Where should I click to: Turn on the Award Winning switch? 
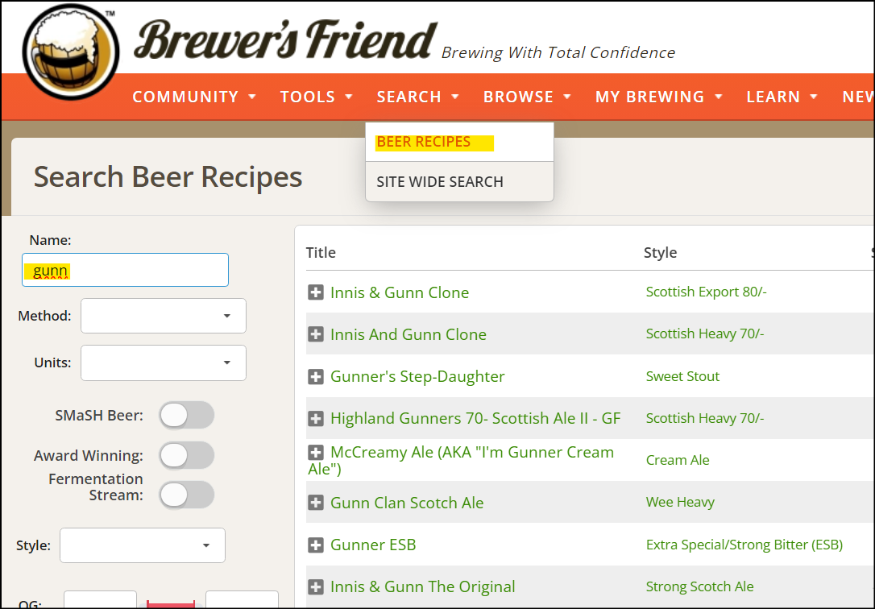[186, 456]
